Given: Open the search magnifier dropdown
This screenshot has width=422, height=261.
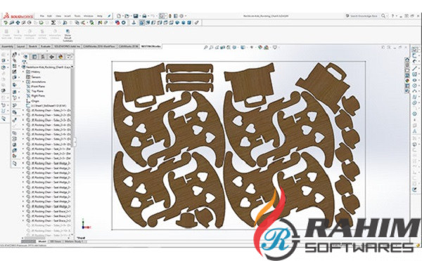Looking at the screenshot, I should click(x=387, y=16).
